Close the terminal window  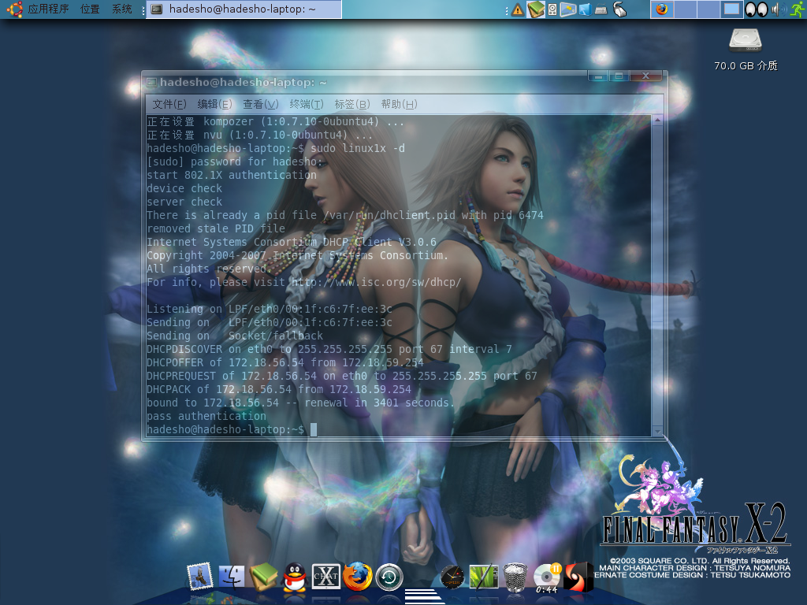tap(646, 76)
